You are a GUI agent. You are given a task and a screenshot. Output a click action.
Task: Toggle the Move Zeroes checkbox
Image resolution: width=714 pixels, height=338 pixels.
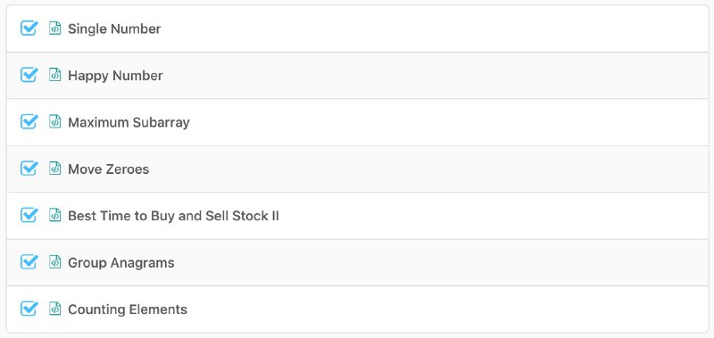[x=29, y=169]
